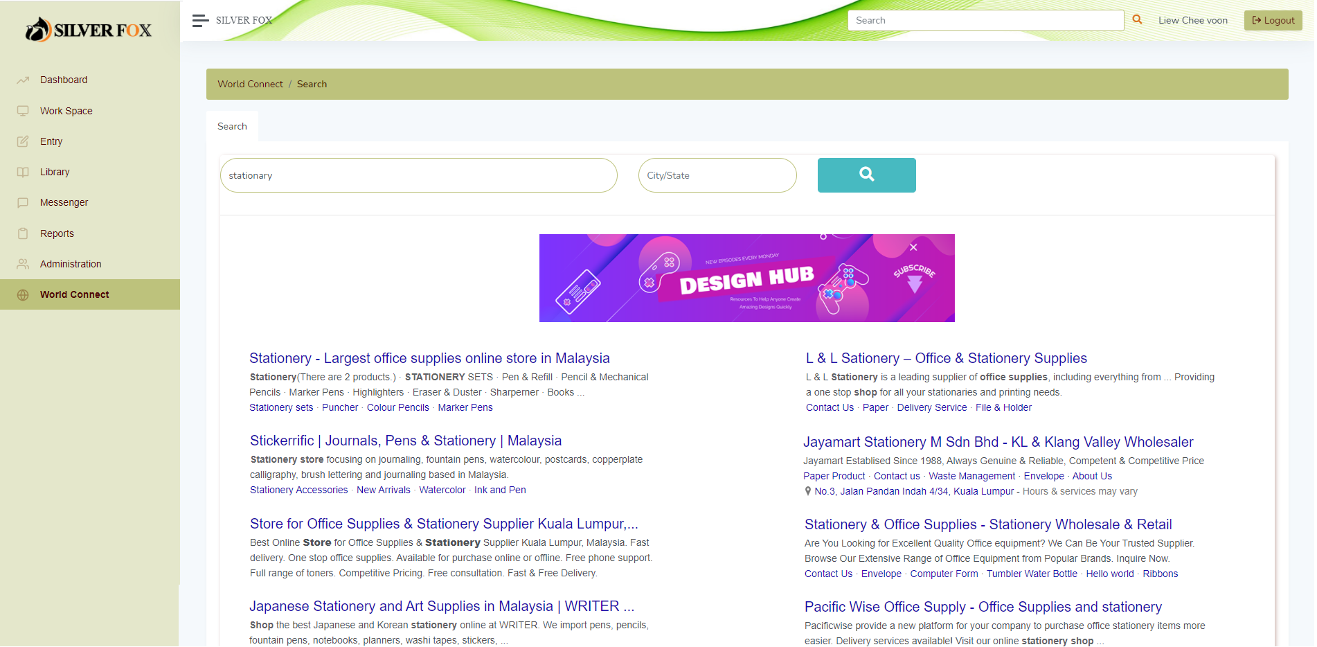Open Dashboard in sidebar
The height and width of the screenshot is (647, 1317).
[x=90, y=80]
